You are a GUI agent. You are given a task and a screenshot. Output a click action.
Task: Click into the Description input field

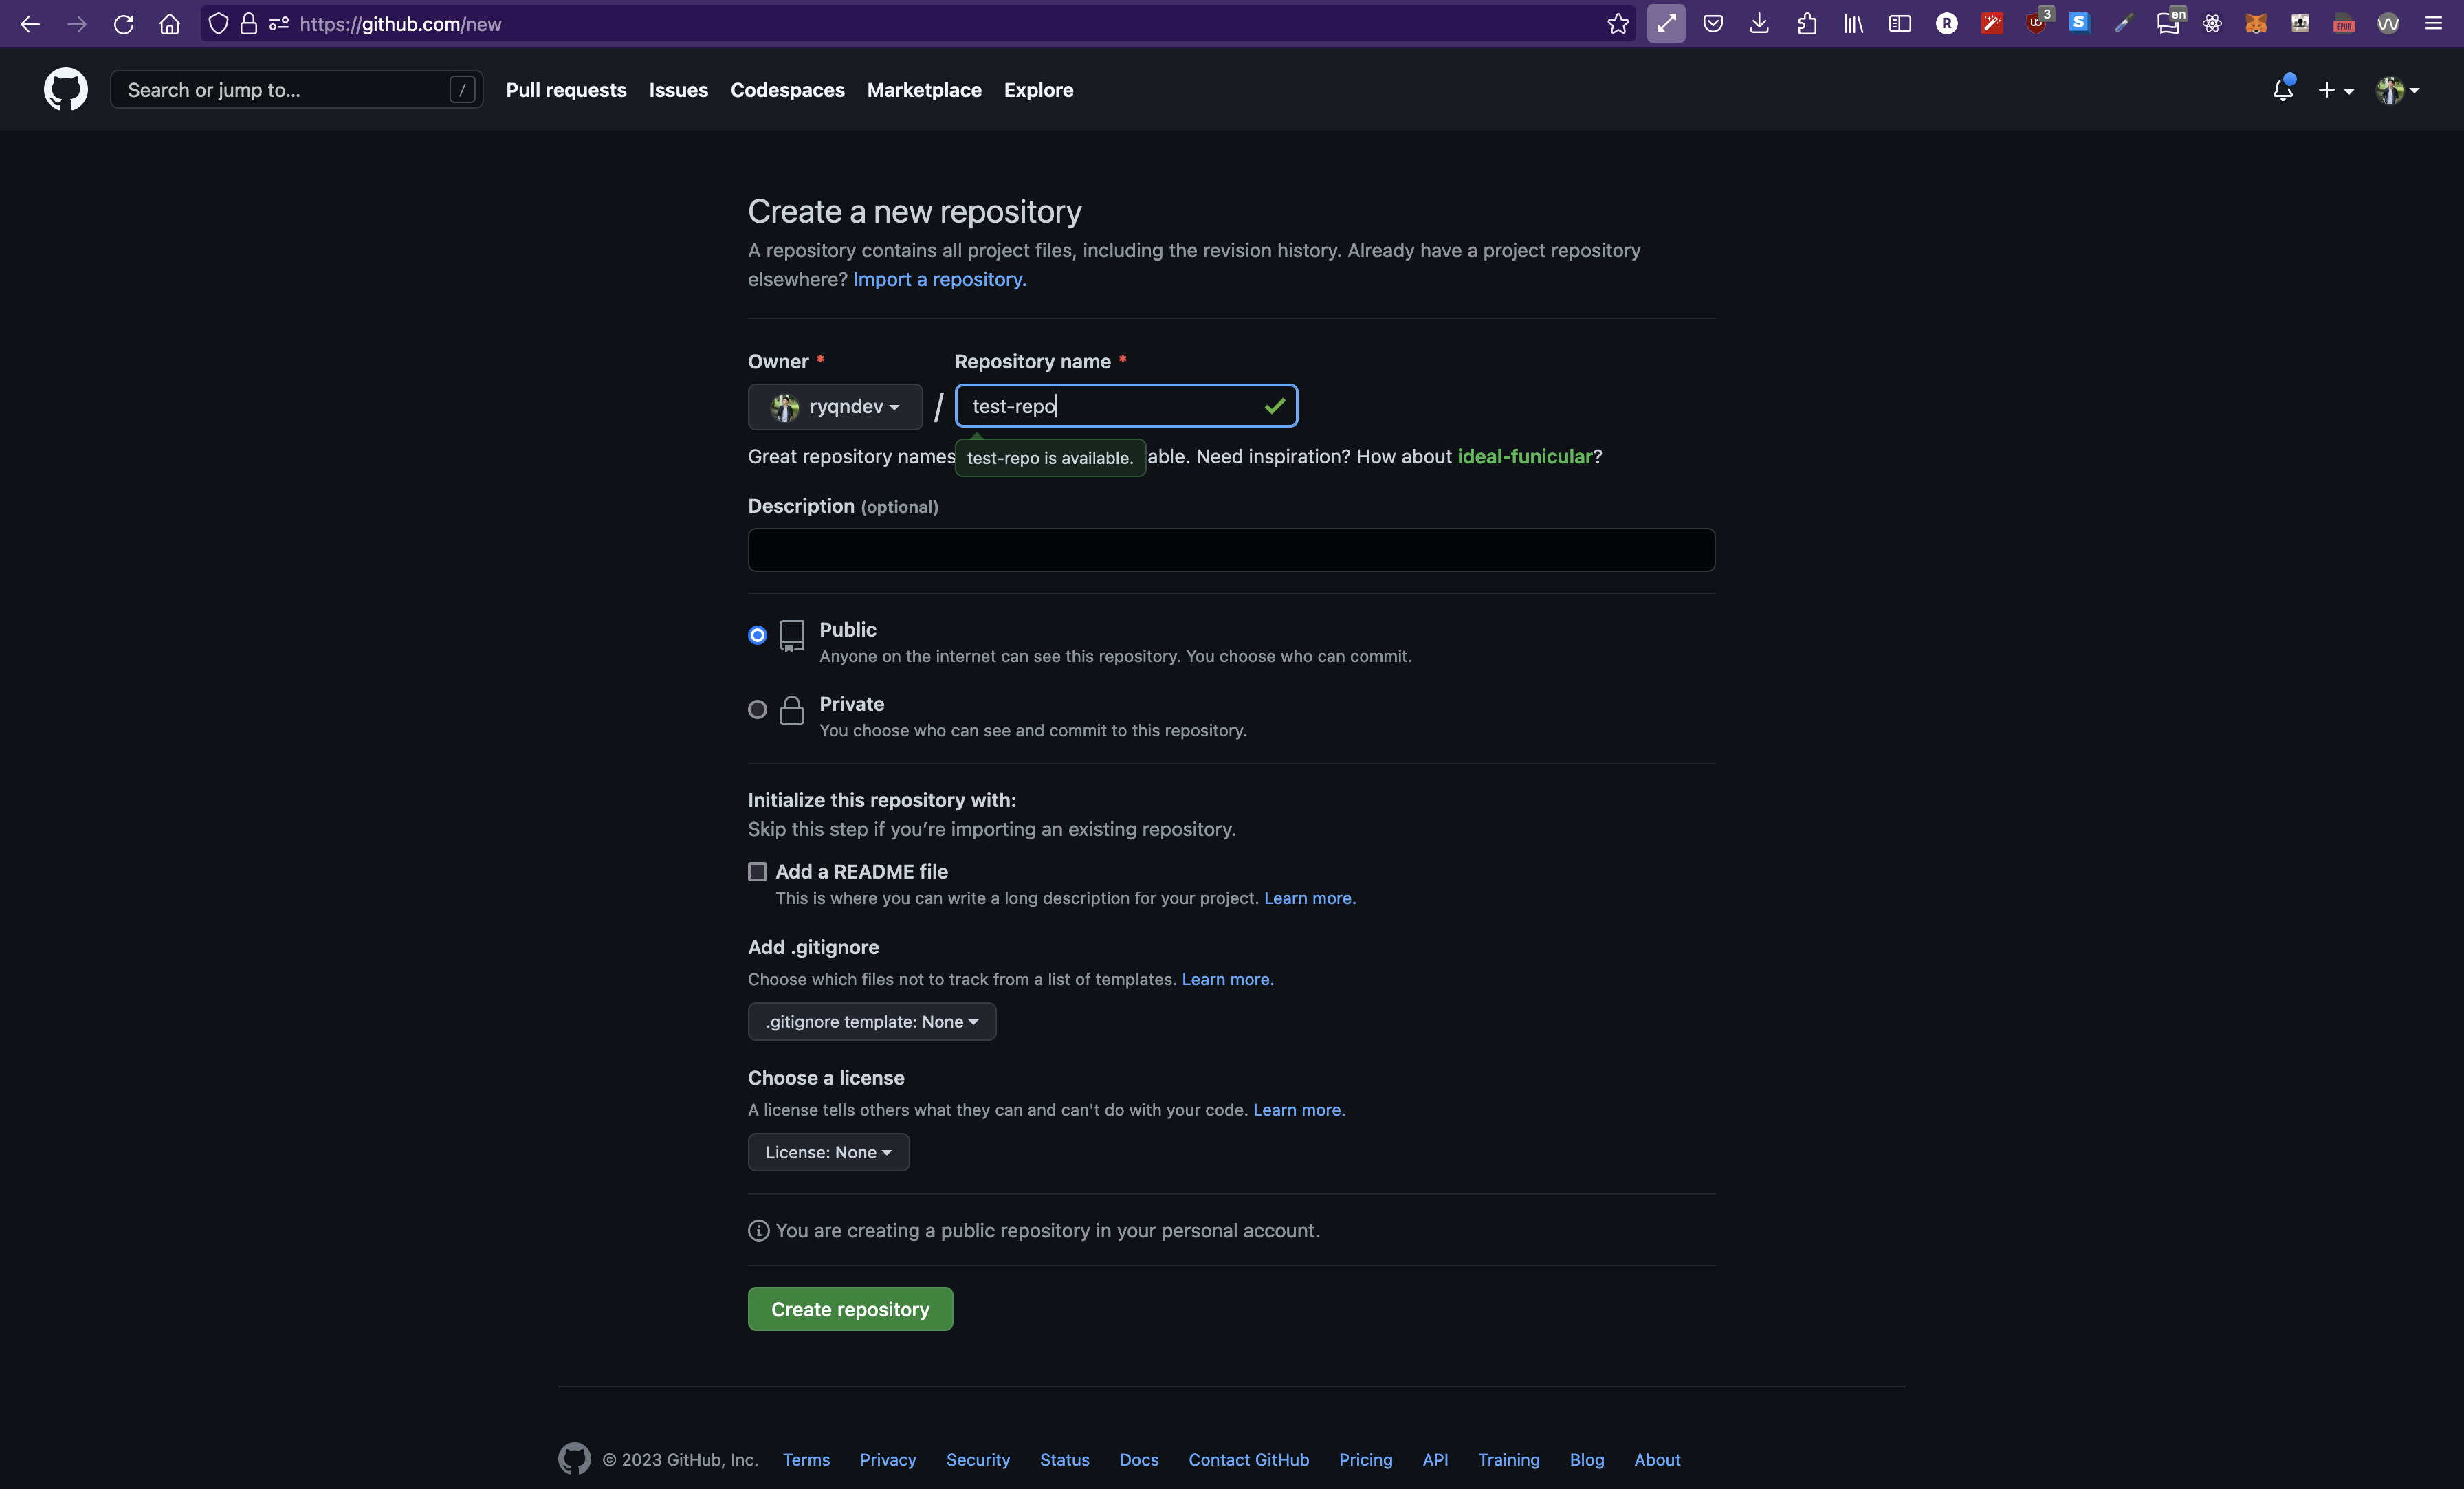point(1231,550)
